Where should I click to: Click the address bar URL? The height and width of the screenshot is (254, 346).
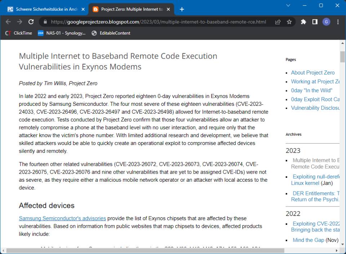point(158,22)
